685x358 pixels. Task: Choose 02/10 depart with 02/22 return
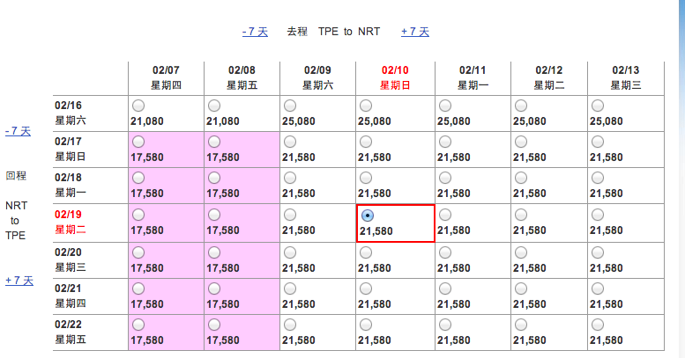pos(366,325)
